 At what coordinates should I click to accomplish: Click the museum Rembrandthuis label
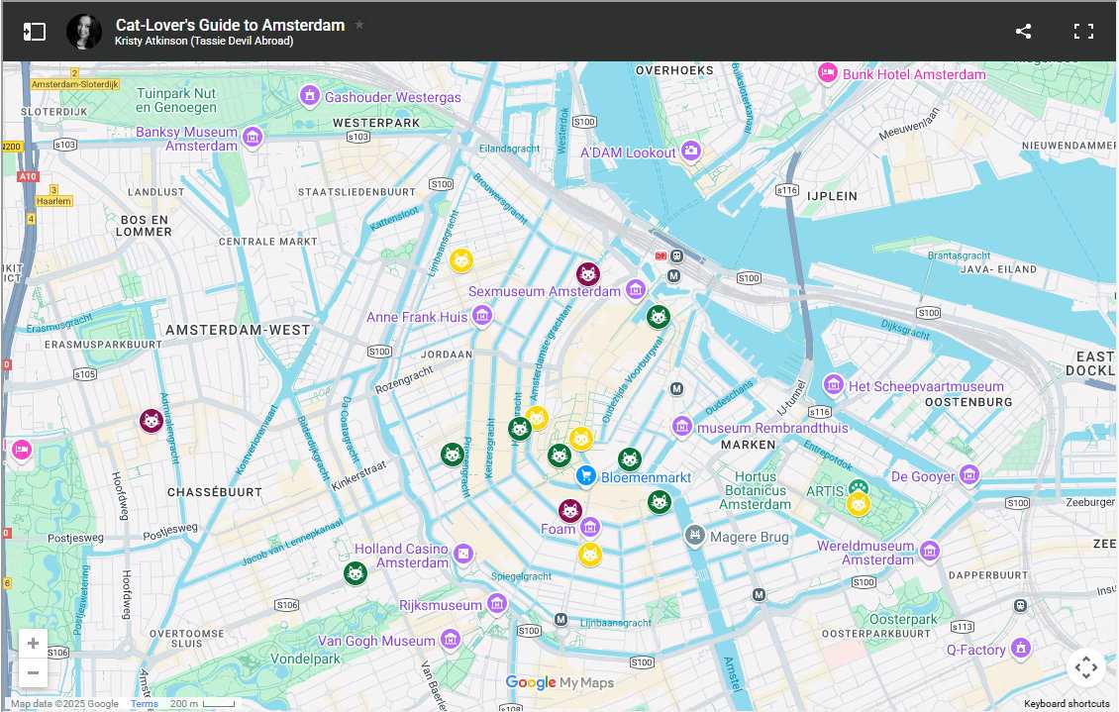[x=772, y=428]
